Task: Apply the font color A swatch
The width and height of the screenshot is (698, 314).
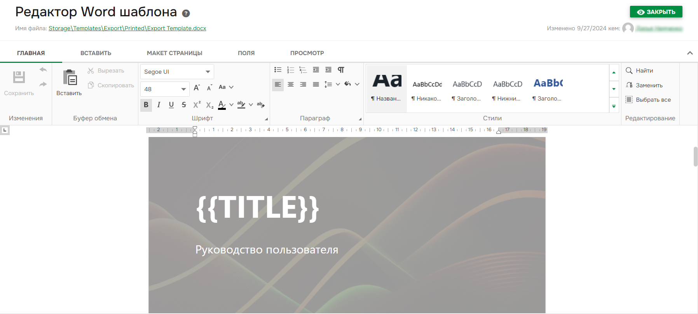Action: pyautogui.click(x=222, y=105)
